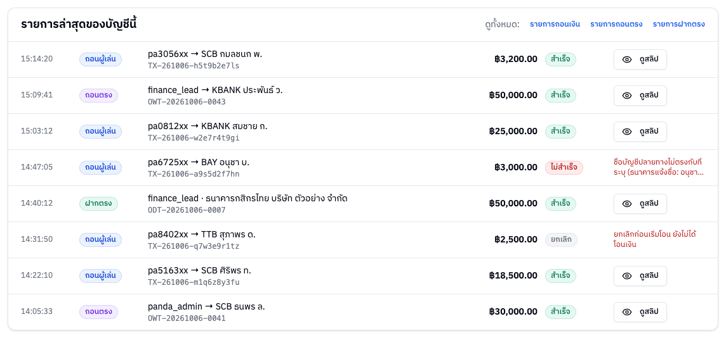Click สำเร็จ badge on ฿30,000.00 row

pos(560,311)
